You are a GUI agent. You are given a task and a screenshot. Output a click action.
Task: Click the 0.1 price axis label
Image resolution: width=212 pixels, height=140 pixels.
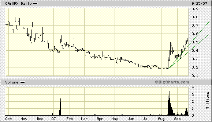tap(195, 76)
